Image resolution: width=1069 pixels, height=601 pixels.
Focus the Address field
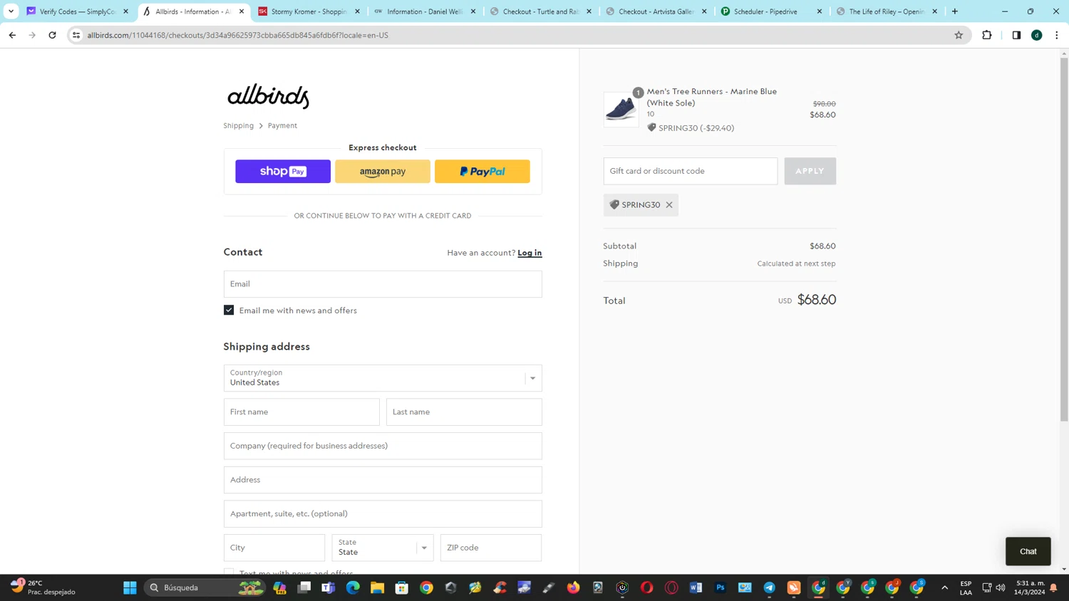click(x=383, y=480)
